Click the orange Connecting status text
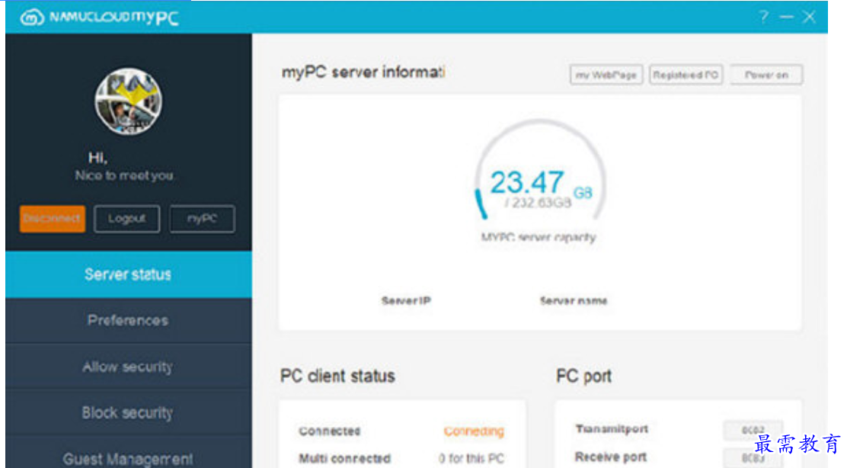 click(474, 431)
